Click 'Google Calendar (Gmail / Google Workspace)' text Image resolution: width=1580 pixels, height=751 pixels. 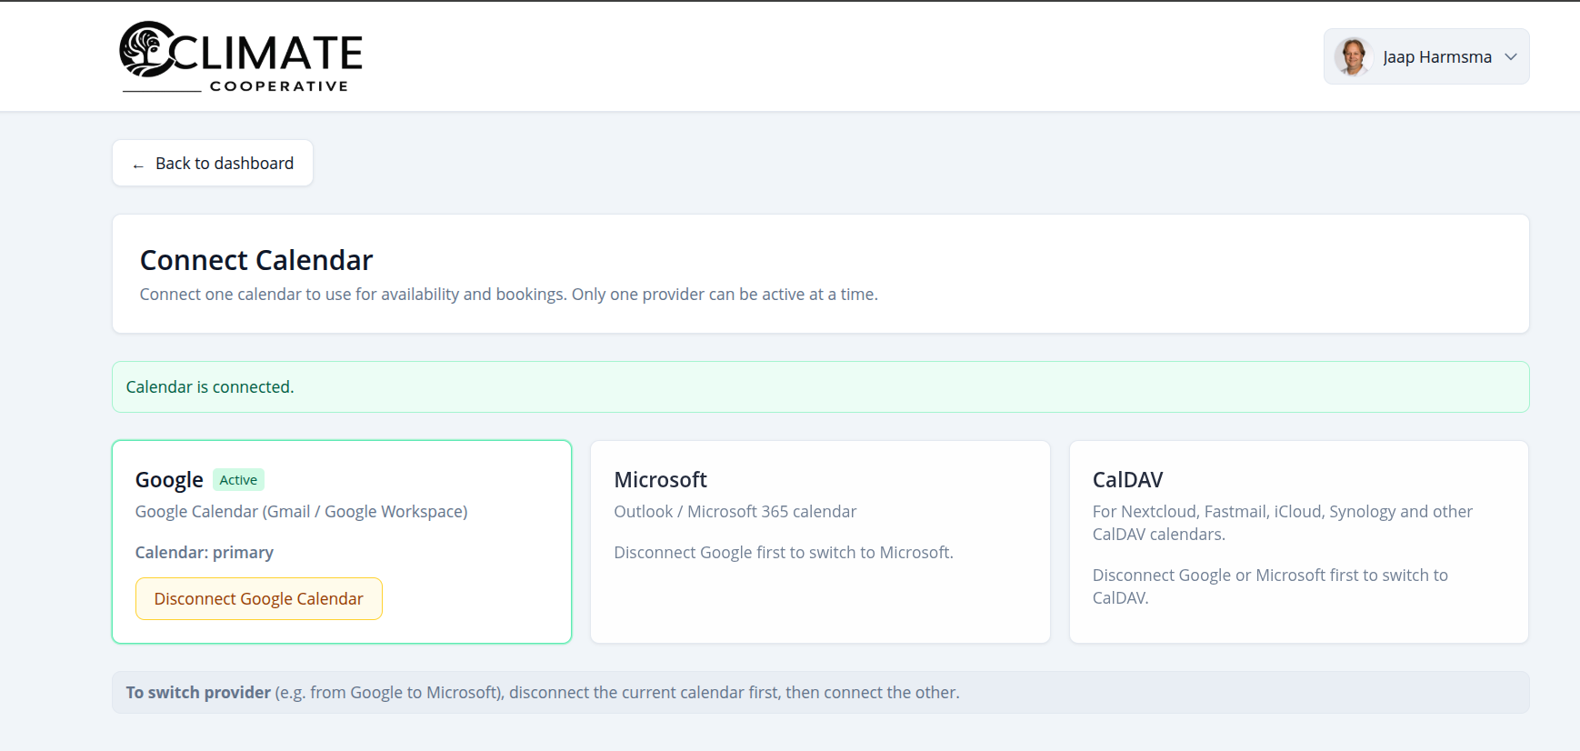coord(301,512)
